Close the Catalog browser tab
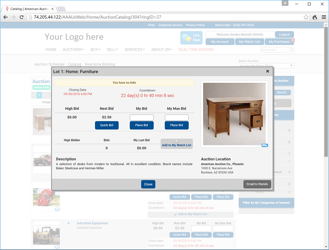Screen dimensions: 329x250 (53, 9)
